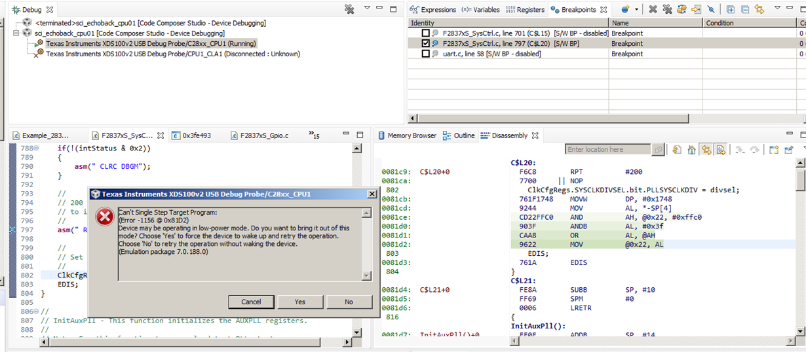Select the CPU1_CLA1 (Disconnected) debug entry
806x352 pixels.
(173, 54)
